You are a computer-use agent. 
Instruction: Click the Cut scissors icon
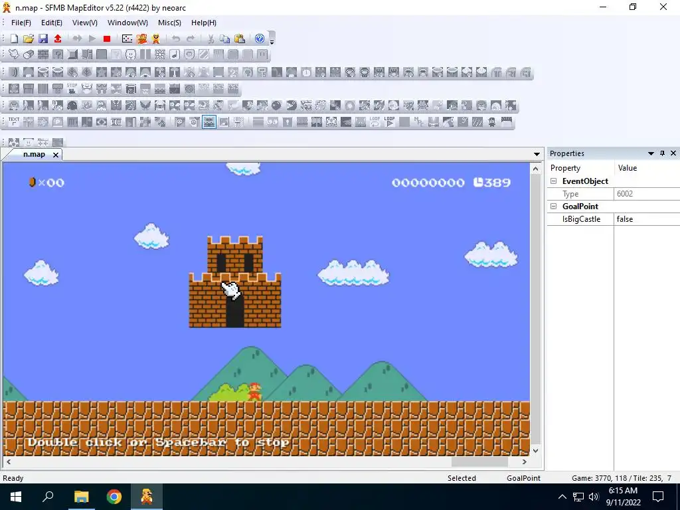coord(211,39)
